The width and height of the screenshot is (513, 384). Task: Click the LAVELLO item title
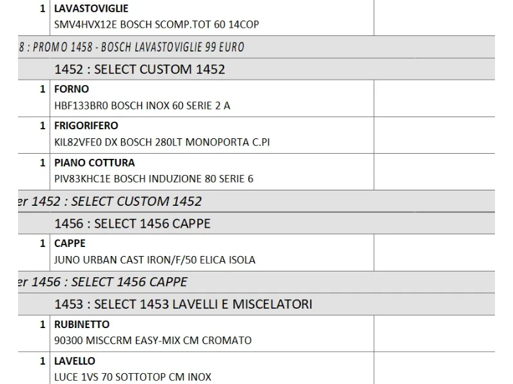coord(75,361)
